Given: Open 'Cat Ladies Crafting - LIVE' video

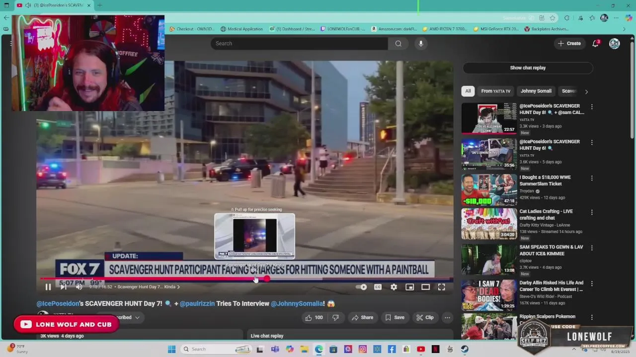Looking at the screenshot, I should 489,224.
